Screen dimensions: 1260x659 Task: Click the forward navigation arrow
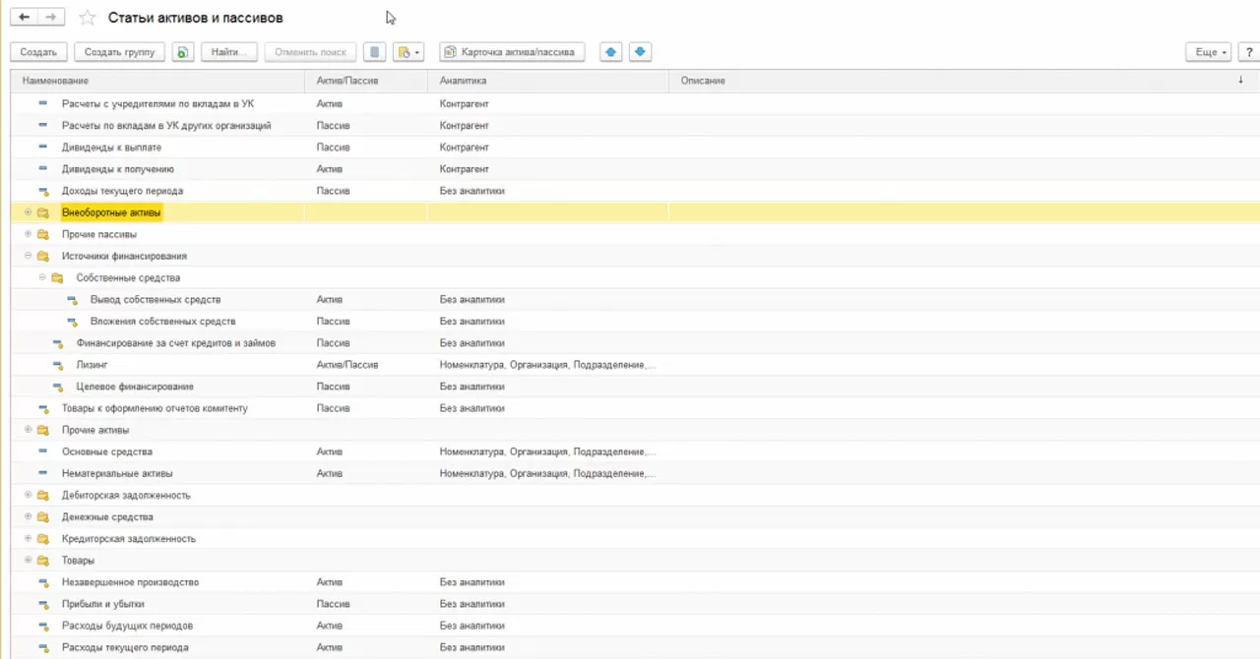coord(51,18)
